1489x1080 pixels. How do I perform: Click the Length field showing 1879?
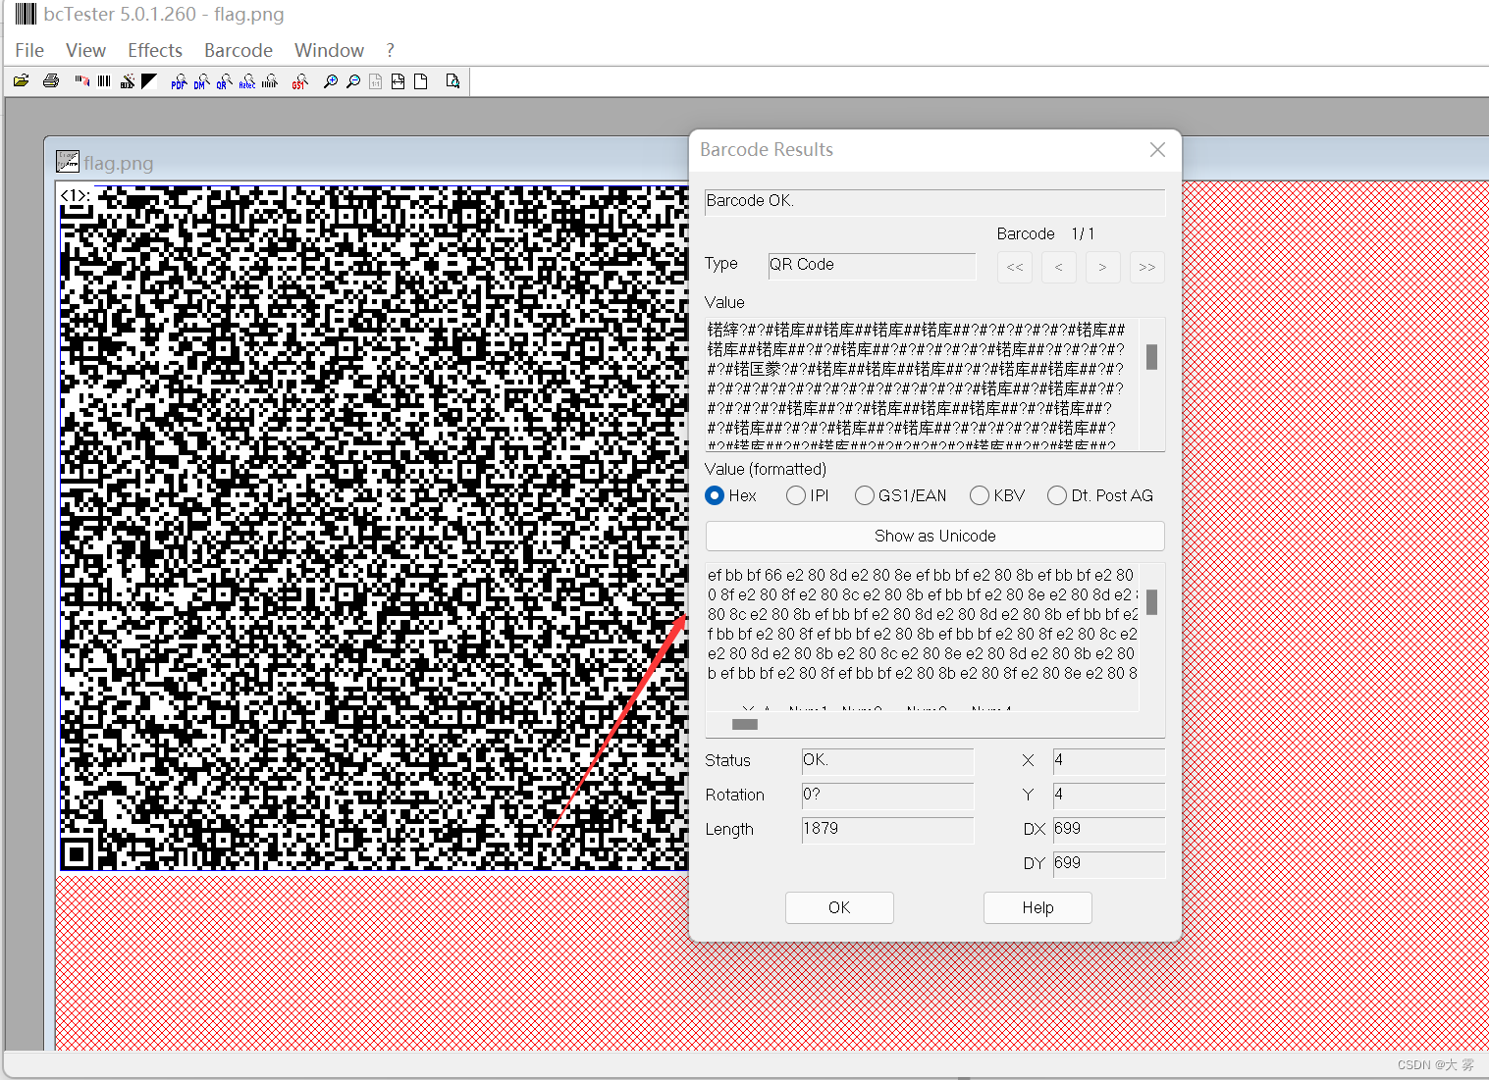point(887,829)
